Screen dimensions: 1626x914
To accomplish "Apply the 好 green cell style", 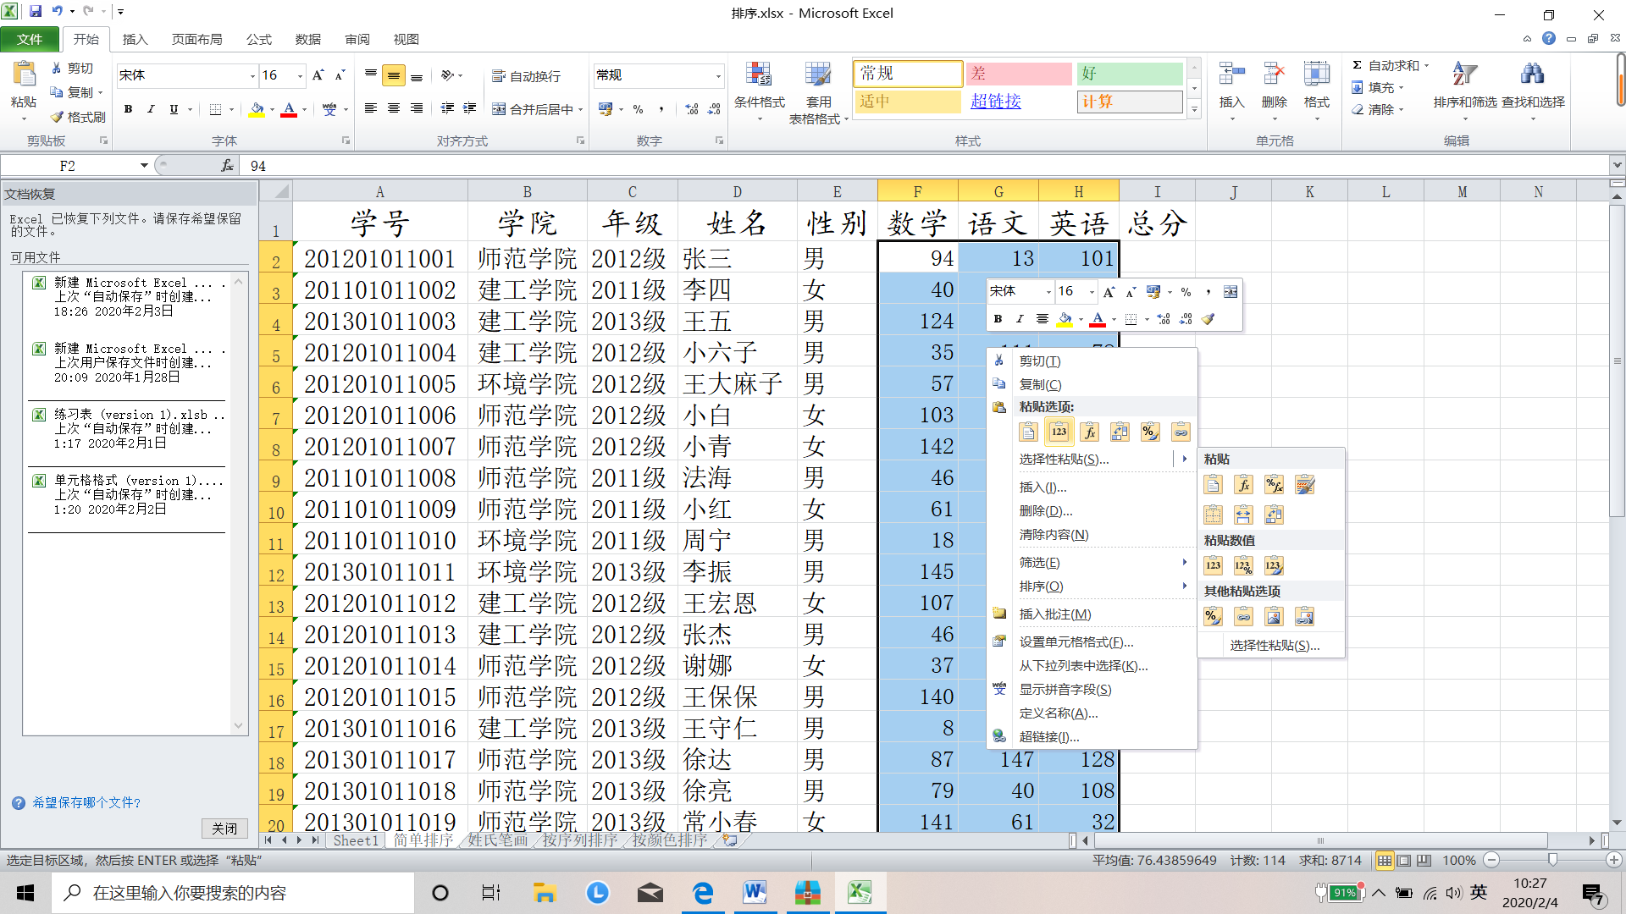I will click(1130, 74).
